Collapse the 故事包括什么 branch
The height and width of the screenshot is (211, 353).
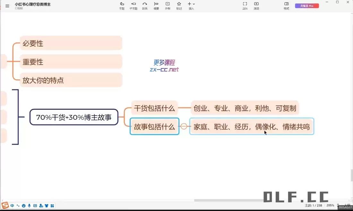pyautogui.click(x=184, y=126)
